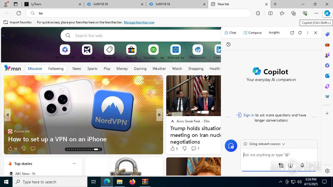Open Weather category on MSN
The height and width of the screenshot is (187, 333).
(x=159, y=69)
